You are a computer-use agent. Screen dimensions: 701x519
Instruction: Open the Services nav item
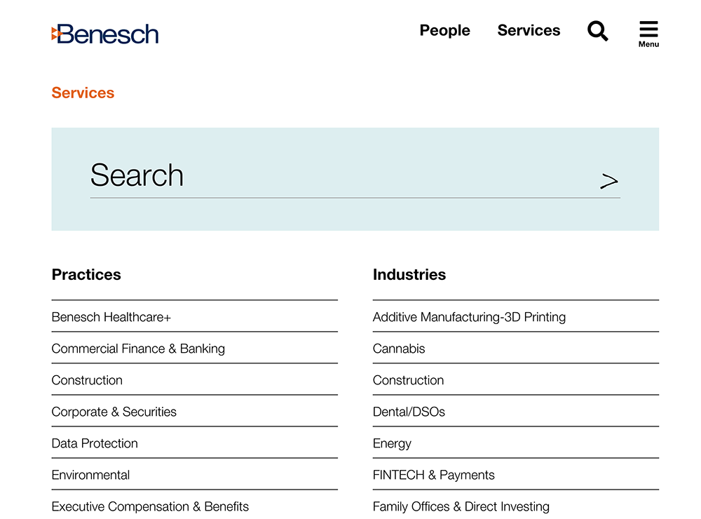[529, 30]
